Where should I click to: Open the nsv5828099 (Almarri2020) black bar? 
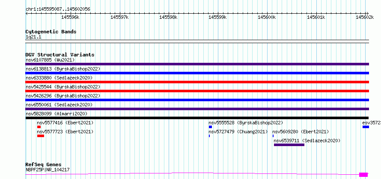point(197,118)
